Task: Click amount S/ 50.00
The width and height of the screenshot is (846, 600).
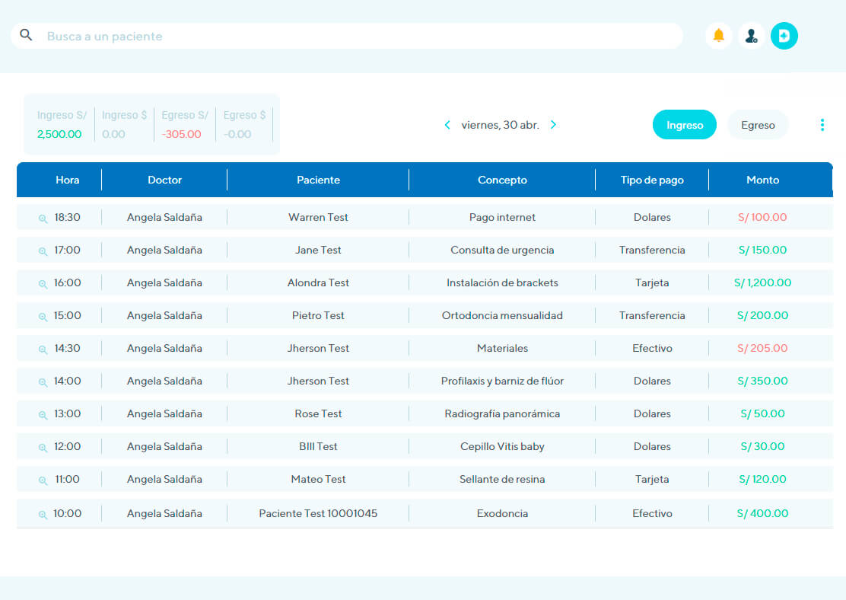Action: (x=762, y=413)
